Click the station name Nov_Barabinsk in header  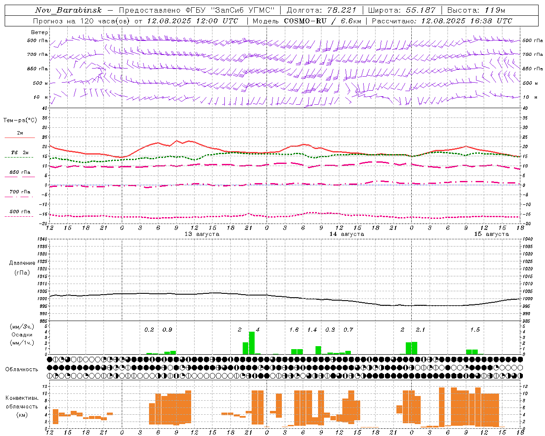(x=68, y=10)
